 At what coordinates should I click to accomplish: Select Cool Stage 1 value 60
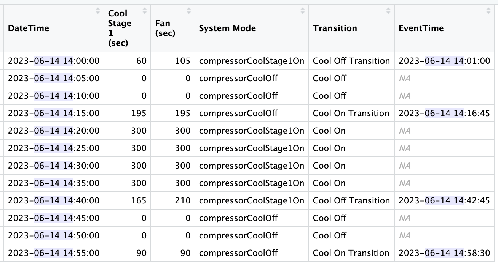(141, 61)
